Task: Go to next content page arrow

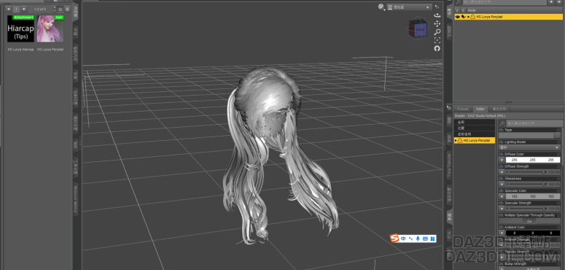Action: click(24, 9)
